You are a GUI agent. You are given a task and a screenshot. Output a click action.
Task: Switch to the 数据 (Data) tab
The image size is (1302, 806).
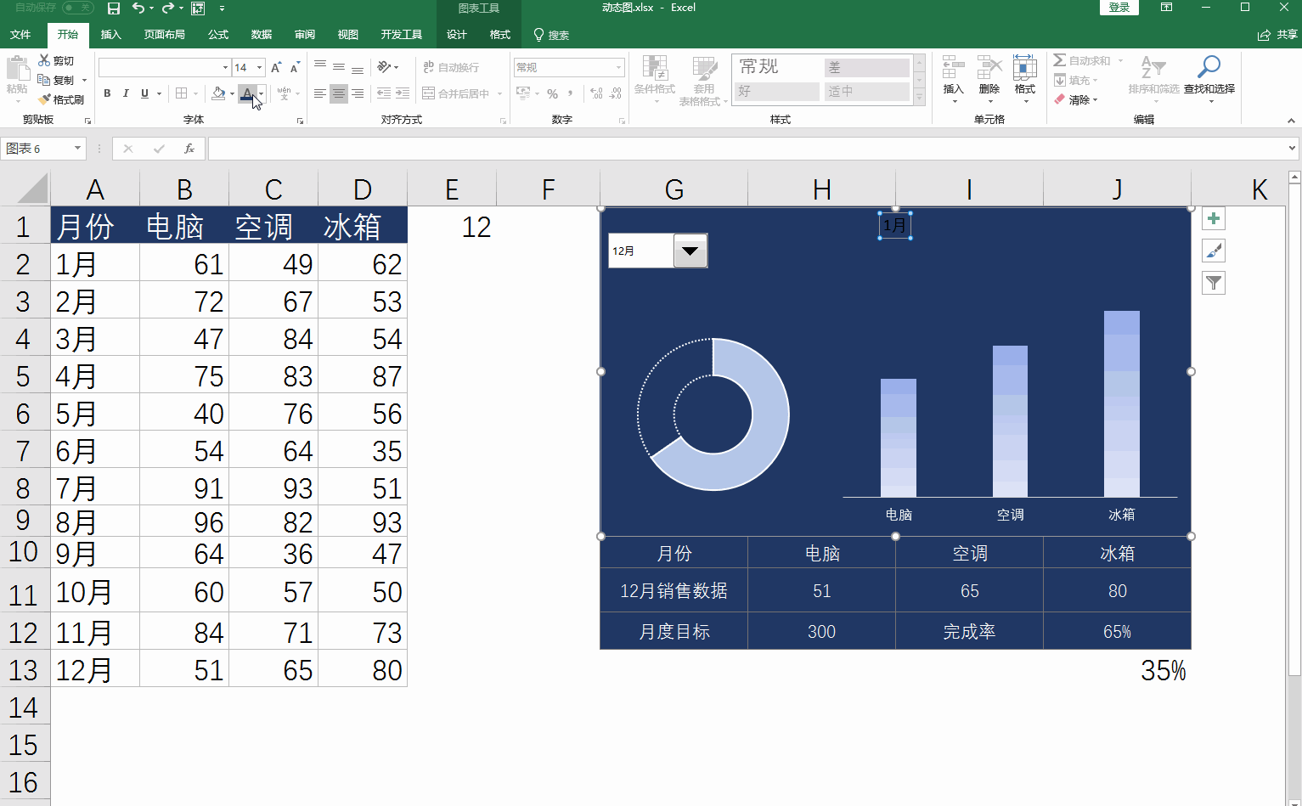click(262, 35)
